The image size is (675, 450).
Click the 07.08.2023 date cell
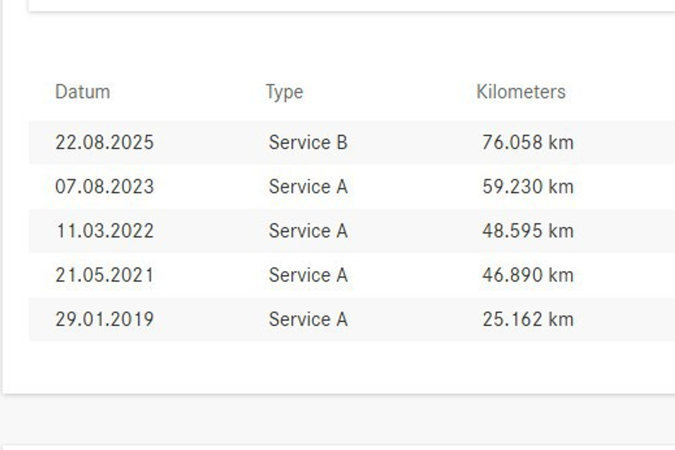pyautogui.click(x=104, y=186)
